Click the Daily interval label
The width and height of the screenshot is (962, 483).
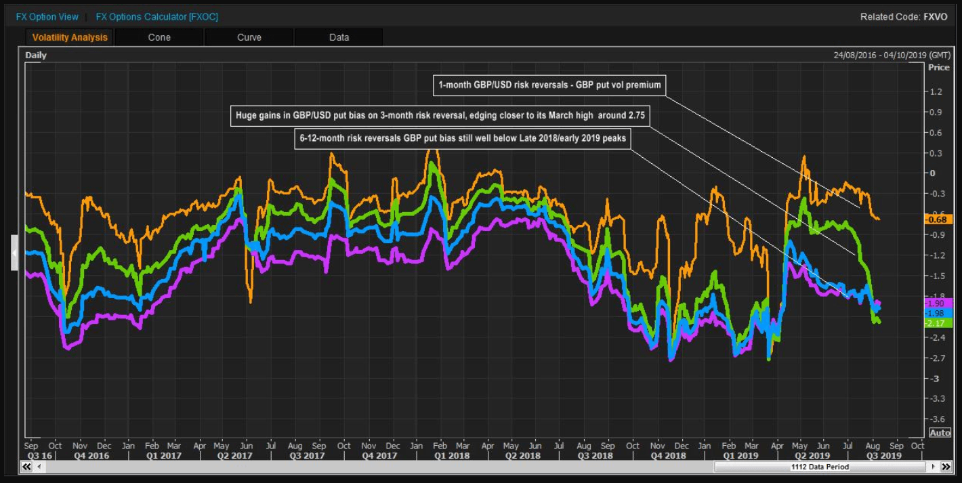[x=36, y=56]
